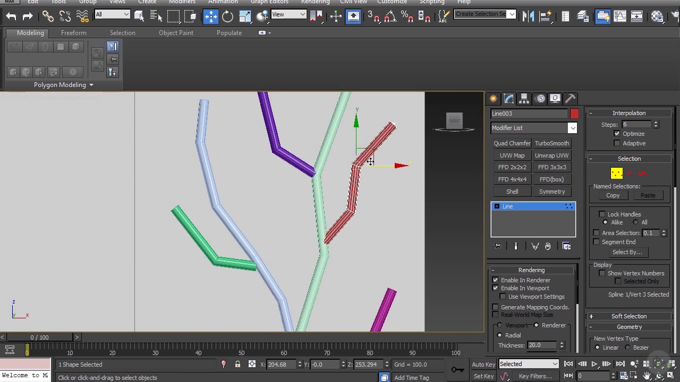Click the Align tool icon
Image resolution: width=680 pixels, height=382 pixels.
pos(547,16)
